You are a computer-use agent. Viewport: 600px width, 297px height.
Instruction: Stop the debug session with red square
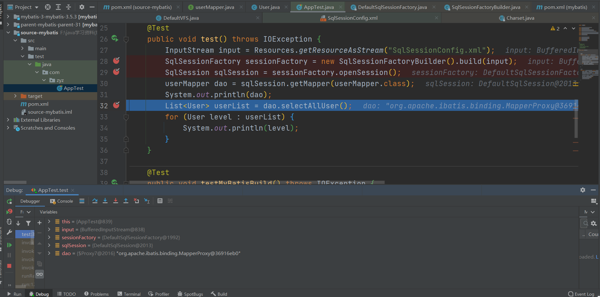point(9,266)
